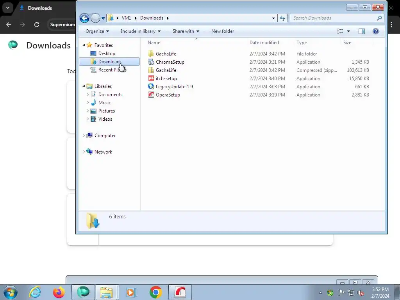
Task: Launch Internet Explorer from taskbar
Action: (35, 292)
